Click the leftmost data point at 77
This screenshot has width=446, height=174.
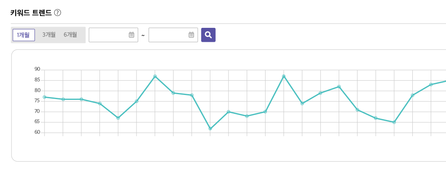click(44, 97)
